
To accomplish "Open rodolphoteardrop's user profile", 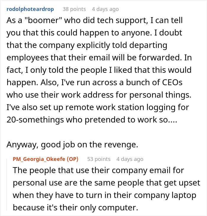I will pos(30,9).
